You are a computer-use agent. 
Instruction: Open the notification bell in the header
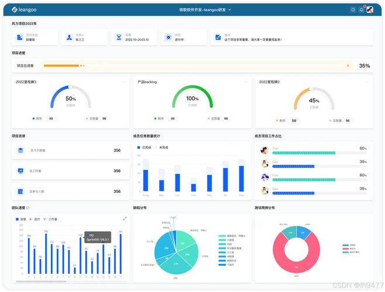tap(362, 9)
